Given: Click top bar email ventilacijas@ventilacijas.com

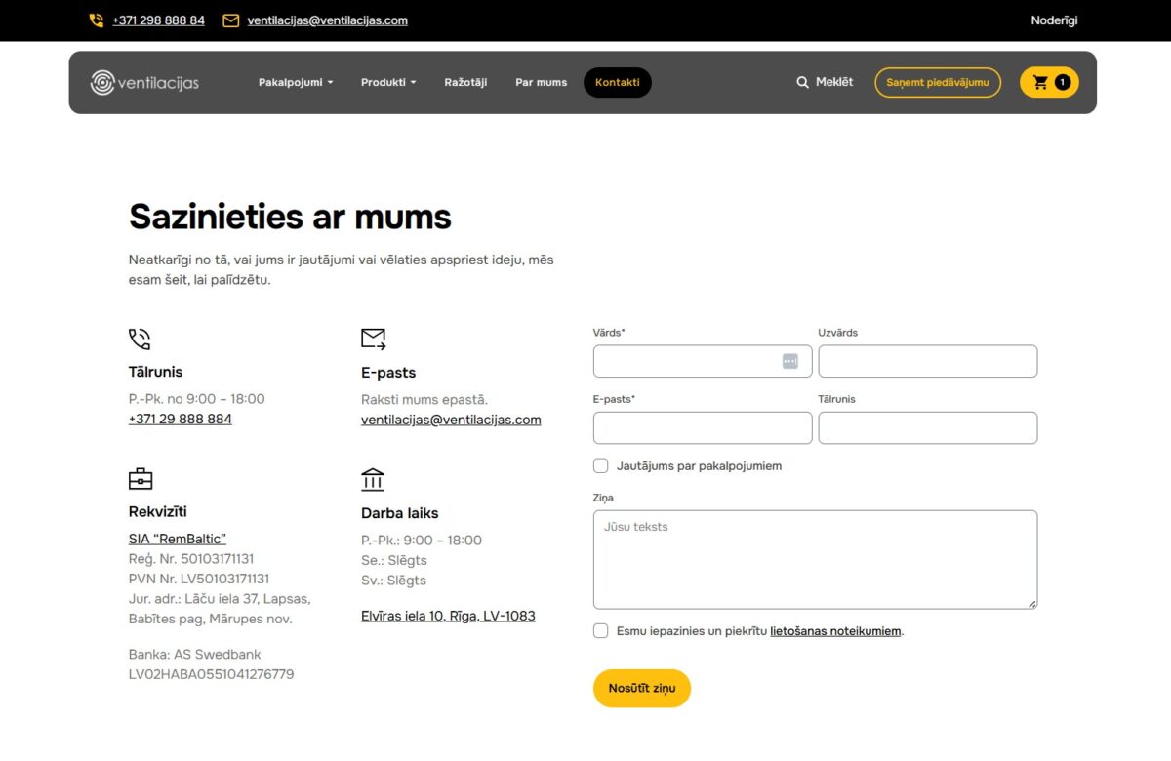Looking at the screenshot, I should tap(328, 20).
